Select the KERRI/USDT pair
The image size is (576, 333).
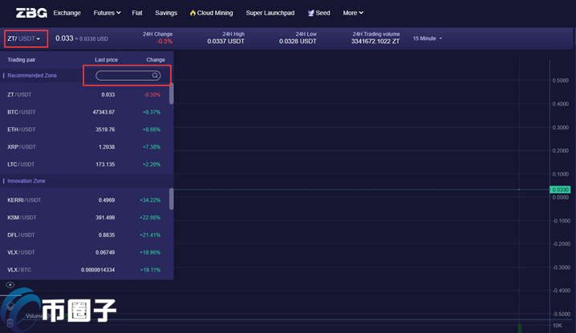(84, 200)
